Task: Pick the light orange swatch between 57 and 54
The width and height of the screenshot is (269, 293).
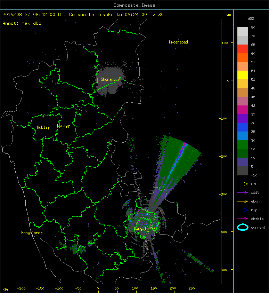Action: [243, 66]
